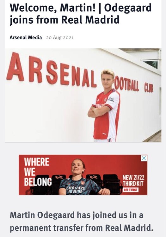Click the lightning bolt on right ad seat
The width and height of the screenshot is (166, 237).
[x=93, y=177]
